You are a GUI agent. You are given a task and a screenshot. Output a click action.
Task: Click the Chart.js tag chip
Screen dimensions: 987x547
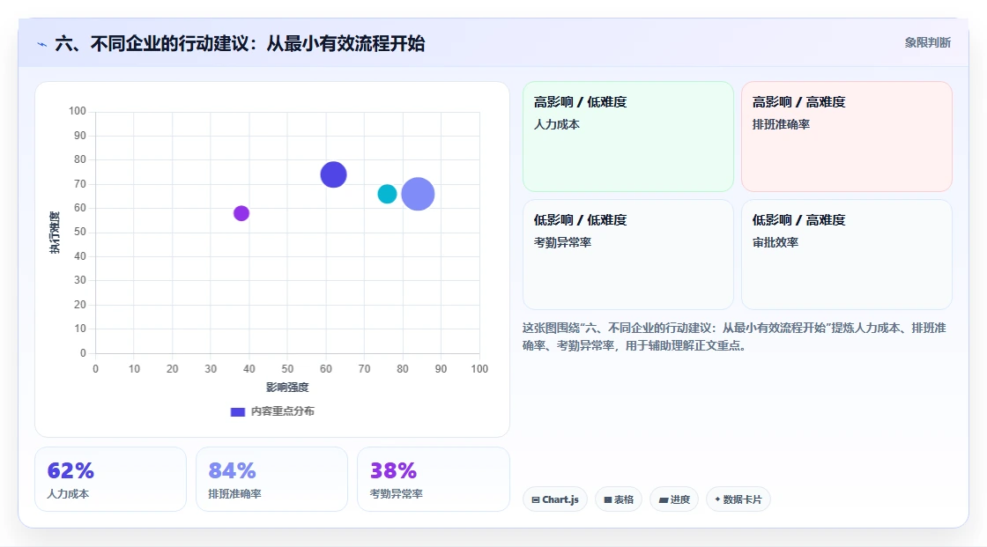(555, 499)
